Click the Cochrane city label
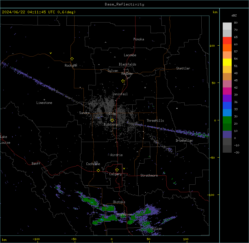Screen dimensions: 249x243 coord(93,164)
